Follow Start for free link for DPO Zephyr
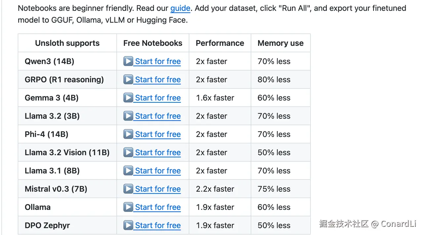 pyautogui.click(x=158, y=225)
